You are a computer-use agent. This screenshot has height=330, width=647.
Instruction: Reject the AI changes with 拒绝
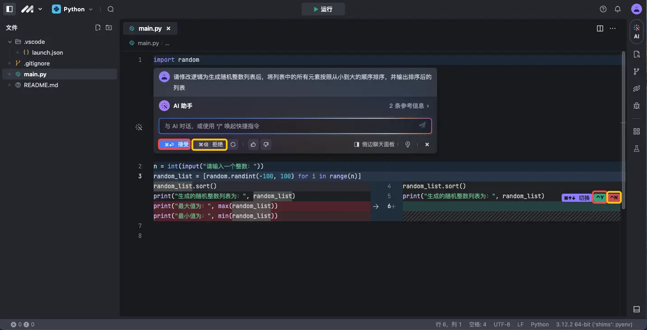[x=209, y=144]
